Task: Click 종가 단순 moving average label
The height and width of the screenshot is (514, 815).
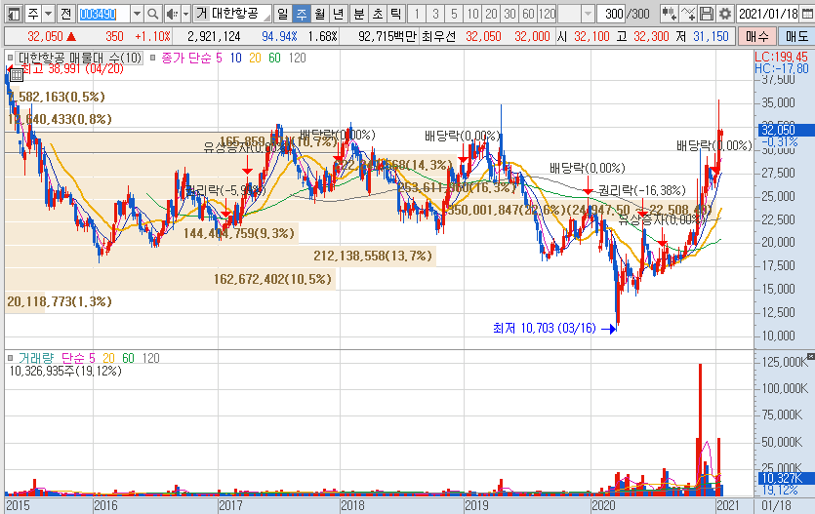Action: [x=186, y=58]
